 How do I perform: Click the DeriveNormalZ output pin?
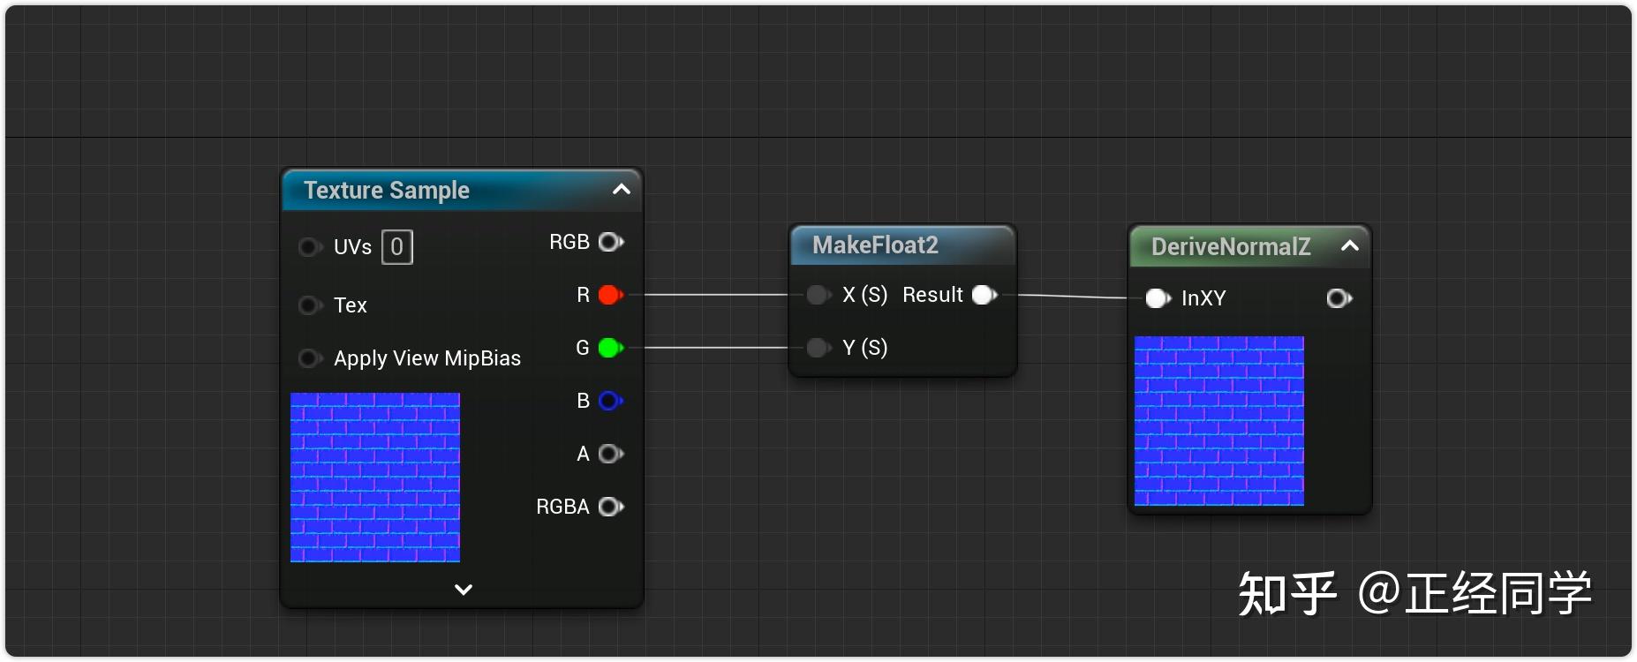click(x=1339, y=298)
